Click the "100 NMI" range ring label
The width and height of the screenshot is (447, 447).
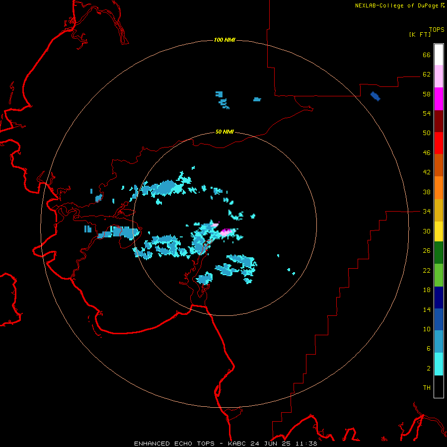224,40
